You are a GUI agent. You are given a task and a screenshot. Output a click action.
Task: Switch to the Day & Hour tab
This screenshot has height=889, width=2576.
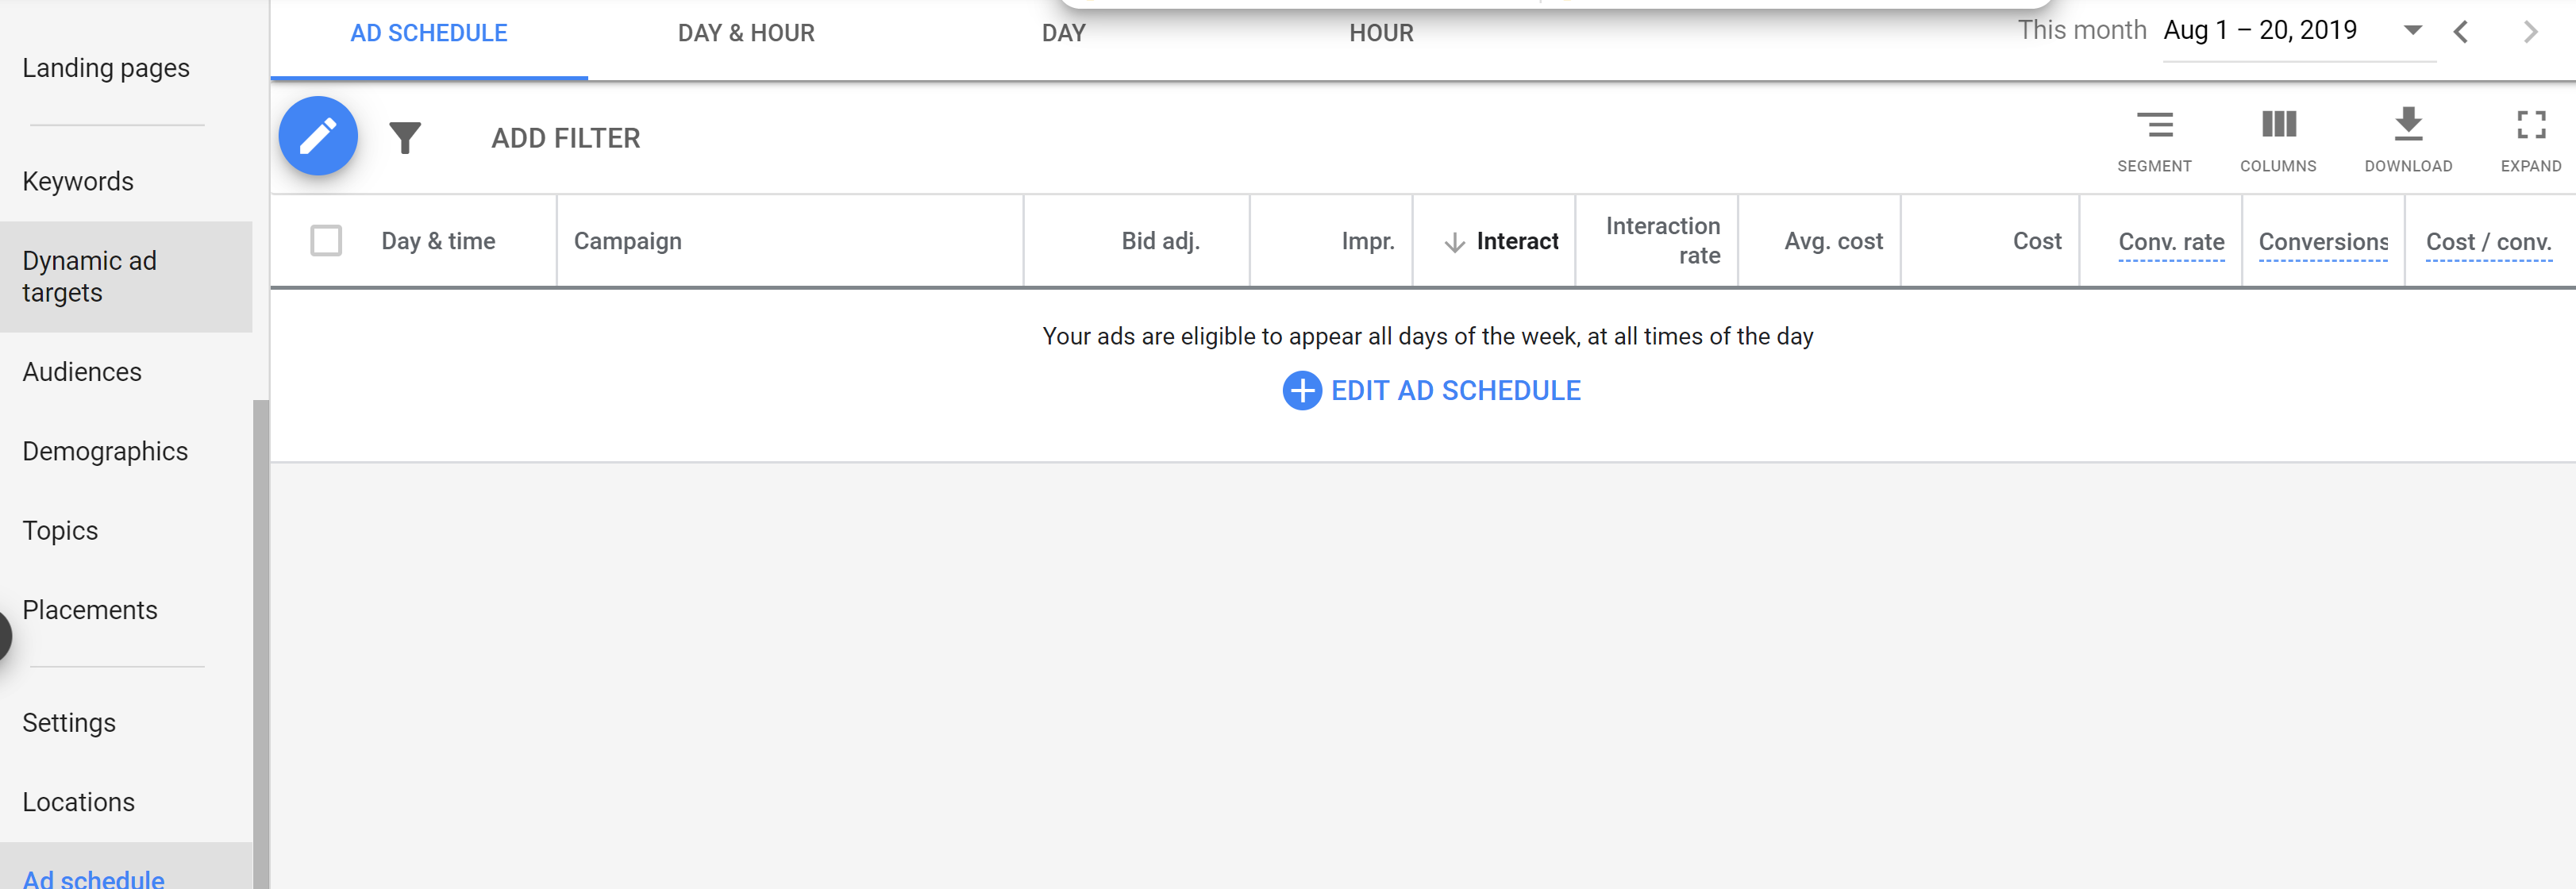tap(746, 33)
